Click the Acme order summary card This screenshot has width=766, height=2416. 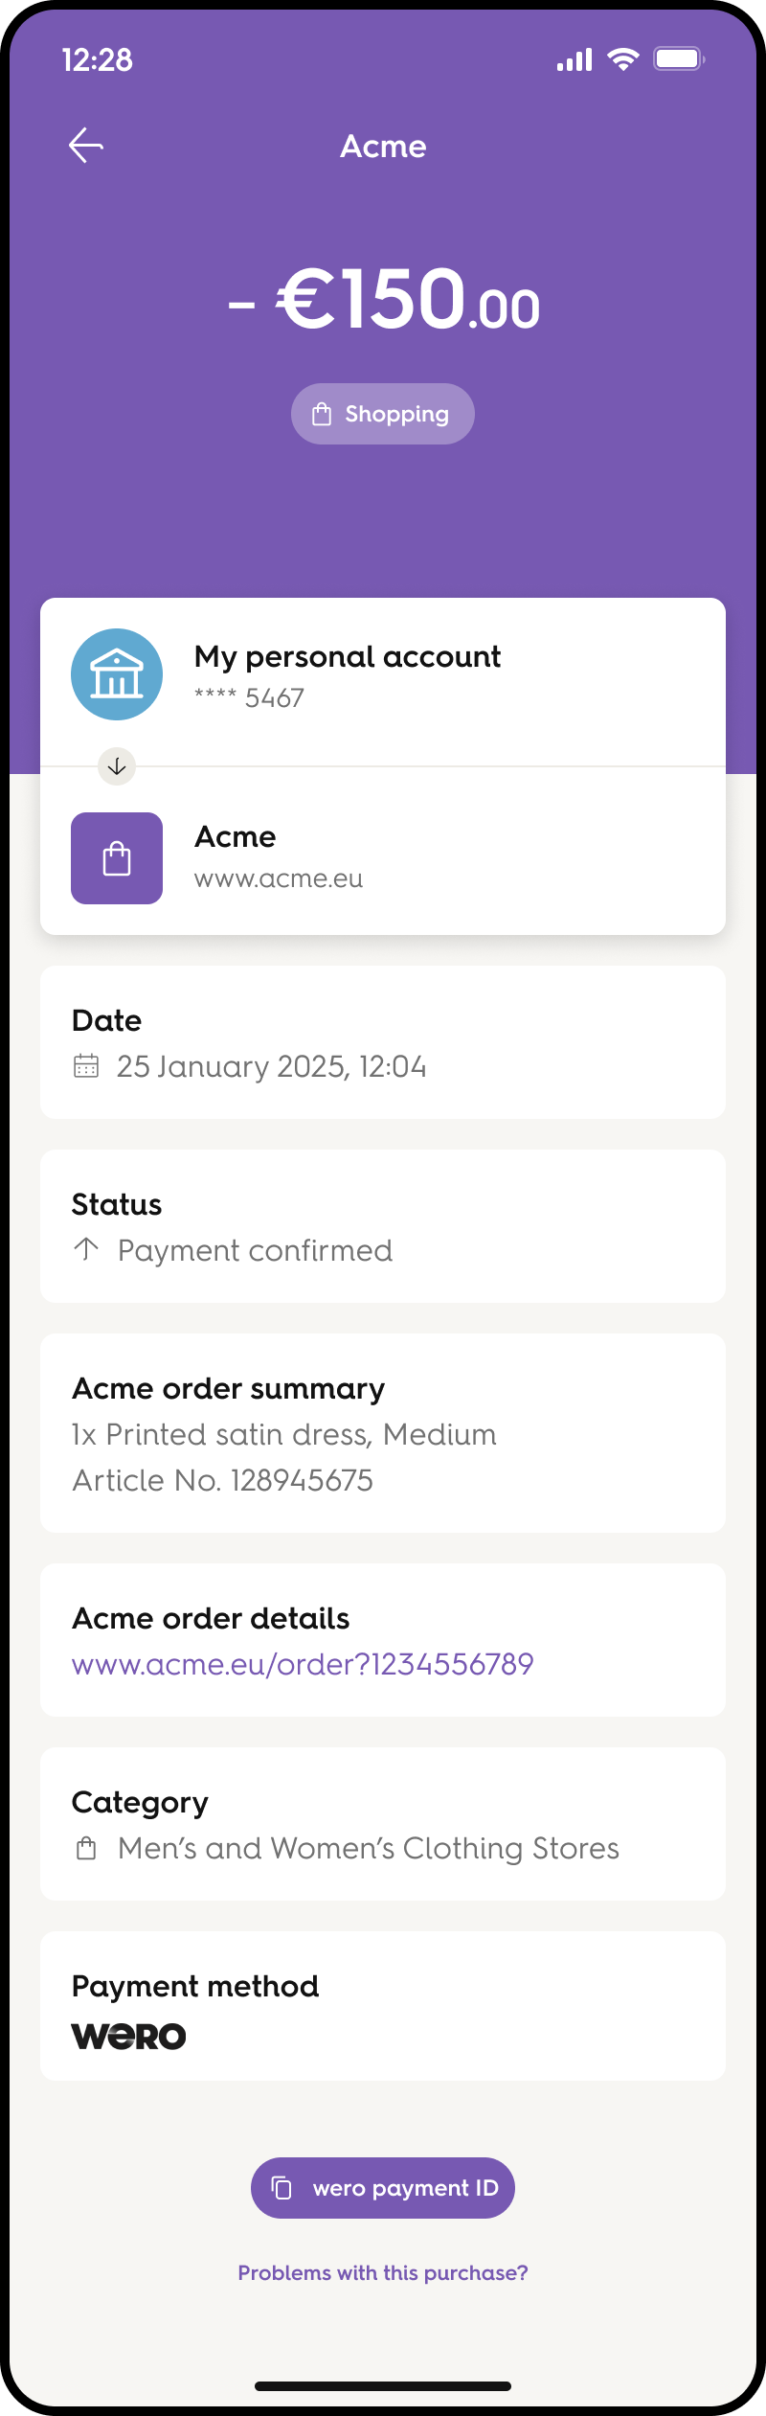point(383,1433)
